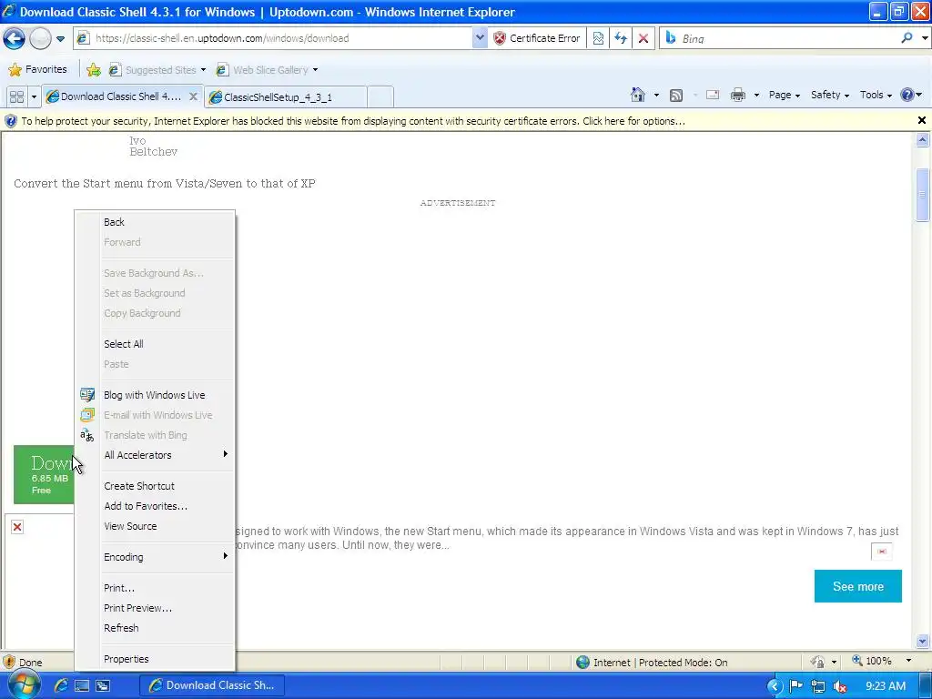Click the Refresh arrows icon in address bar
Viewport: 932px width, 699px height.
[x=621, y=38]
